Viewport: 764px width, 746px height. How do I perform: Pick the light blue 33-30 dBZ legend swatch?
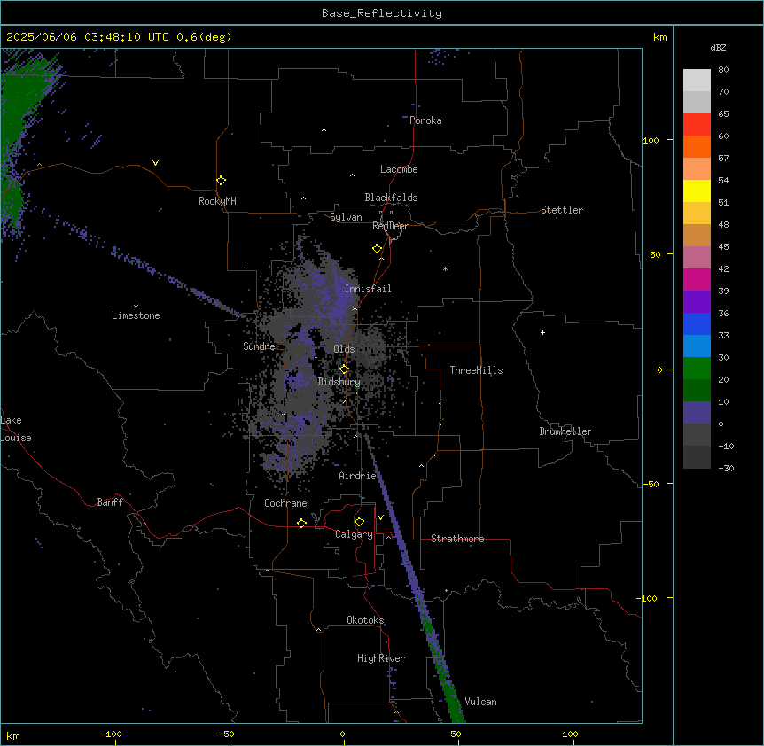[x=697, y=346]
